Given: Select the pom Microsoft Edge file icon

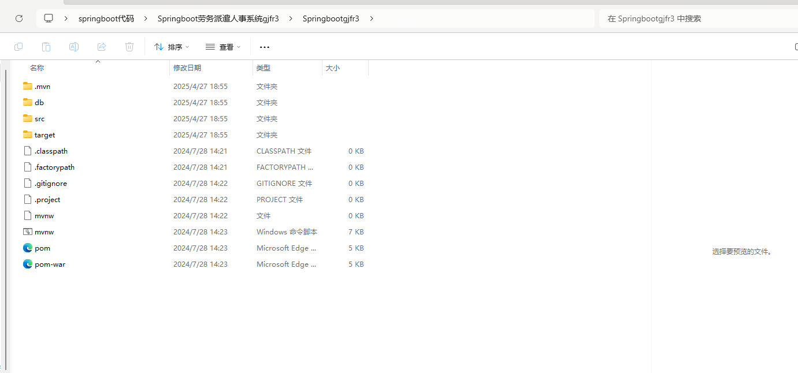Looking at the screenshot, I should (28, 248).
